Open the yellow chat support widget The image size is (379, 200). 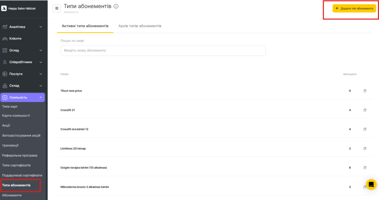(371, 185)
